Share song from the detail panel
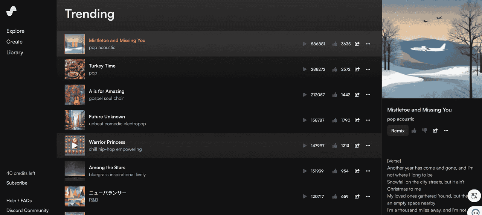This screenshot has height=215, width=482. (x=435, y=131)
